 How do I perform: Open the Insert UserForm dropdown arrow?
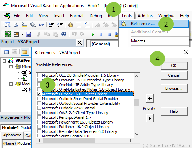click(x=22, y=34)
